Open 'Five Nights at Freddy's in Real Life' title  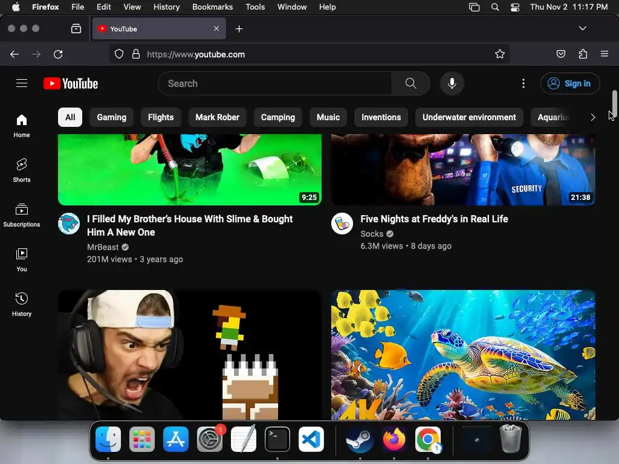(x=434, y=219)
